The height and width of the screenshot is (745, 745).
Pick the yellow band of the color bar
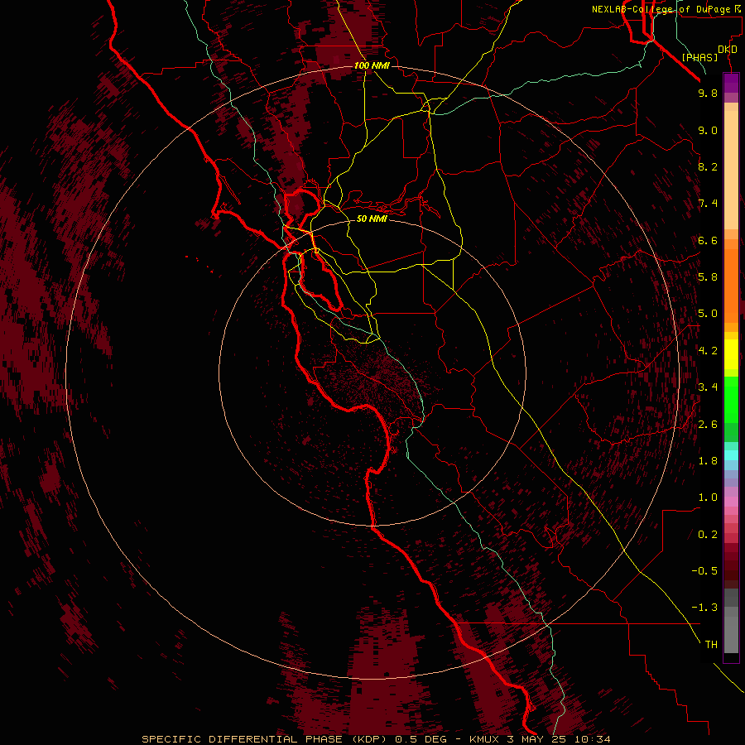tap(731, 354)
